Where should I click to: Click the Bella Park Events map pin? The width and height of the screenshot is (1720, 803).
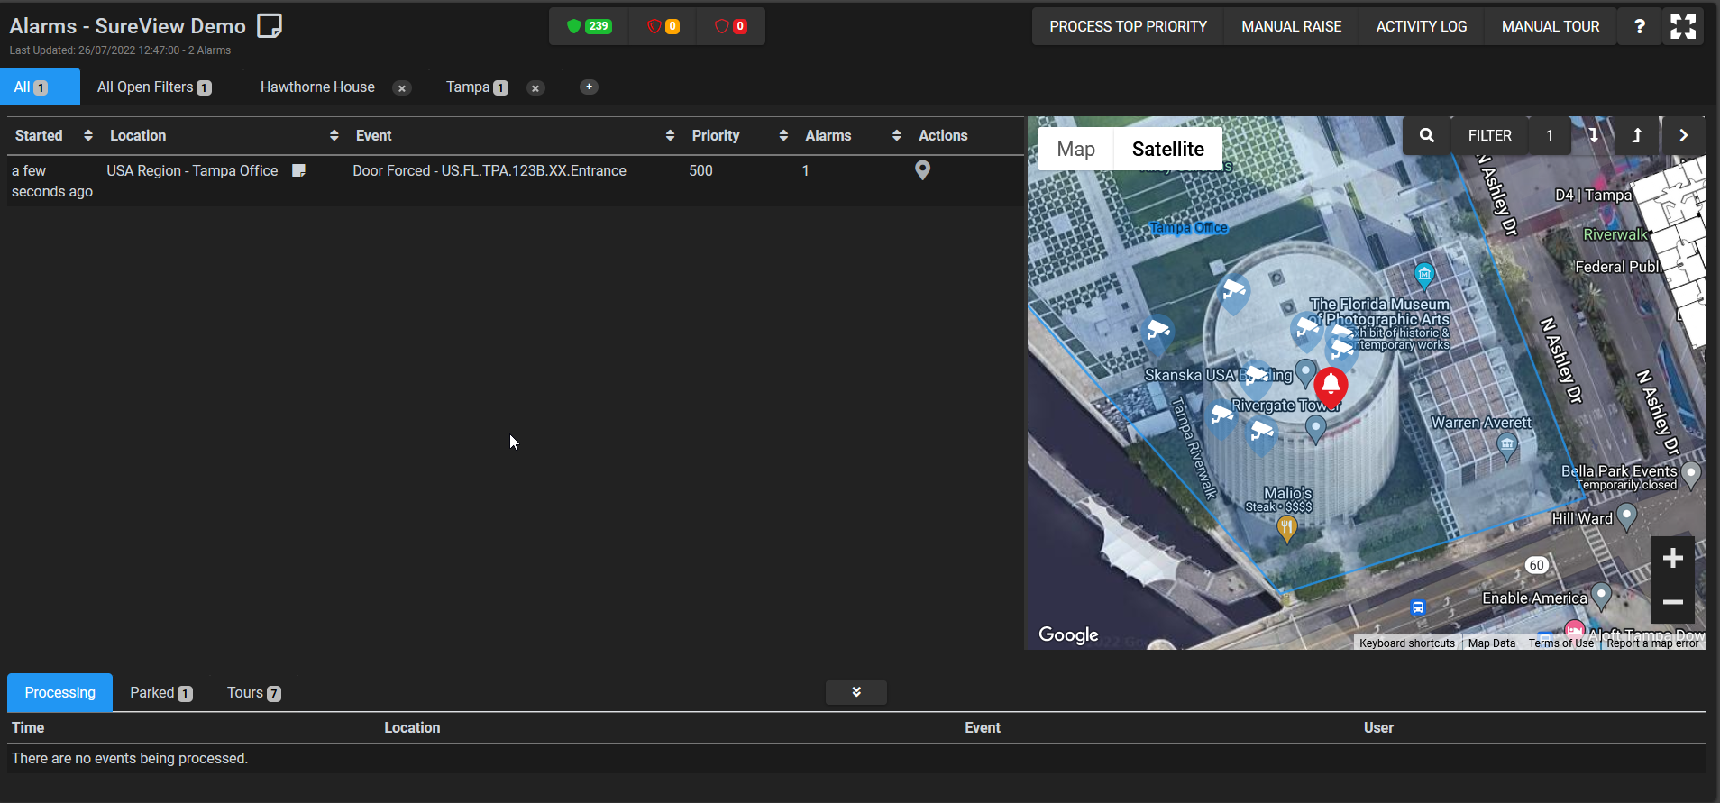pos(1692,474)
